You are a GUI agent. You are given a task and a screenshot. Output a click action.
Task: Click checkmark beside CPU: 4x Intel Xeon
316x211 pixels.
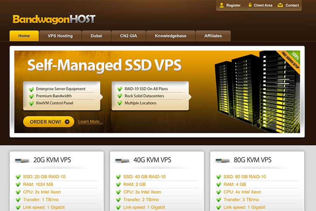[x=219, y=192]
